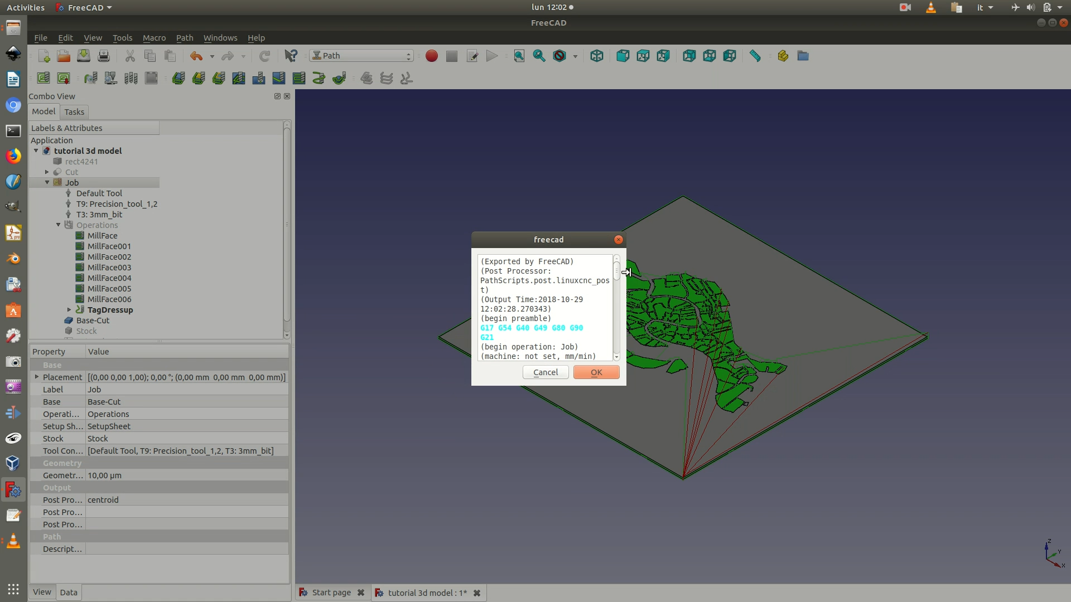Create a new document with toolbar icon
This screenshot has height=602, width=1071.
coord(44,56)
